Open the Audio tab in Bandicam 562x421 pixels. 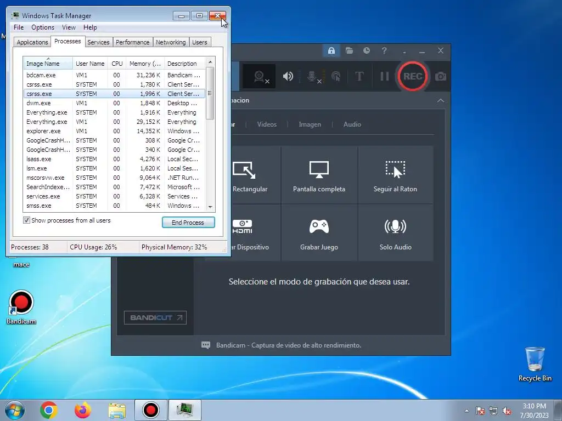click(352, 124)
